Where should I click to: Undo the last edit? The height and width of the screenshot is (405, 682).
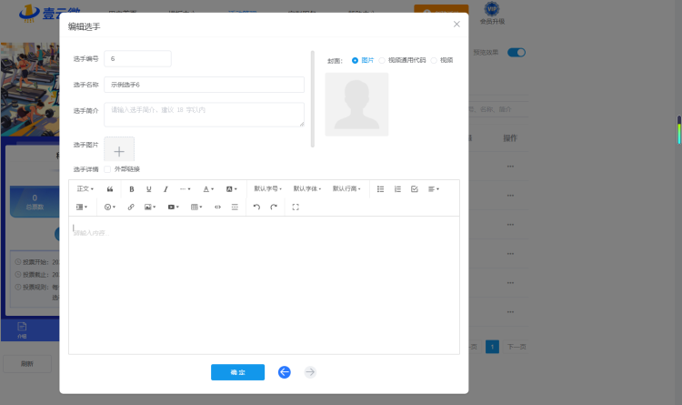[256, 207]
